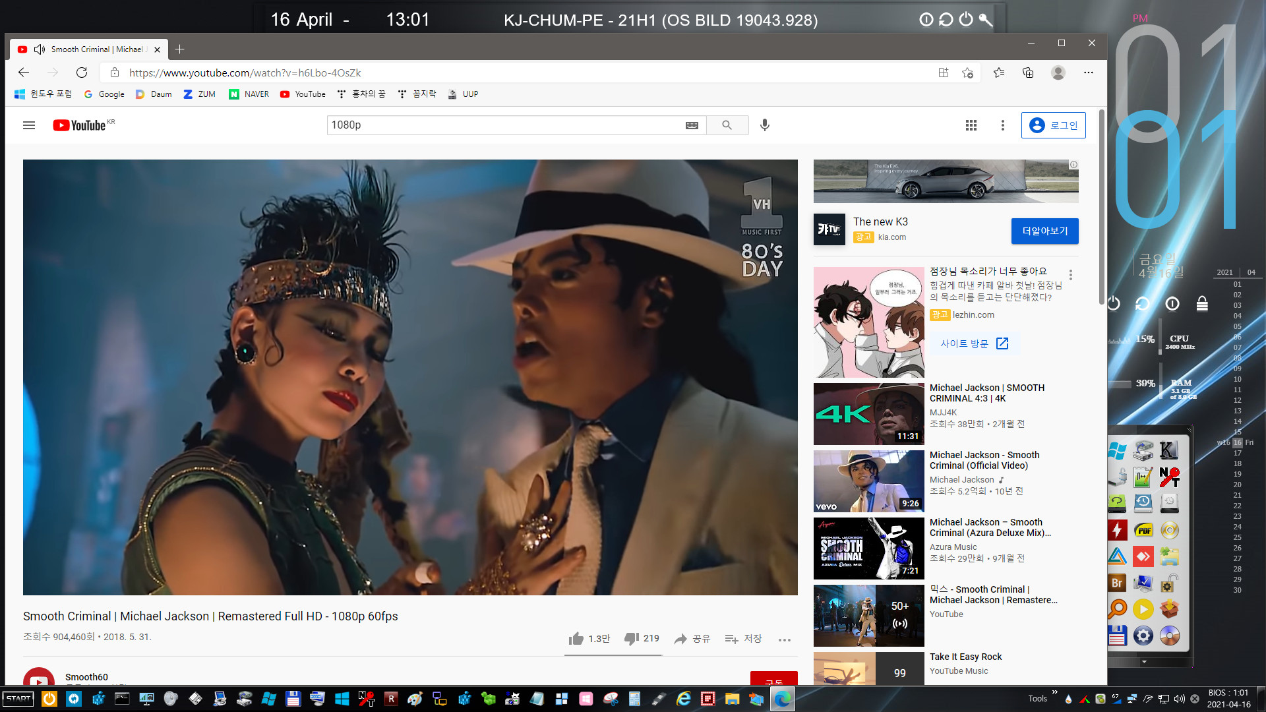Click the ad info icon on Kia banner
The height and width of the screenshot is (712, 1266).
click(x=1073, y=165)
